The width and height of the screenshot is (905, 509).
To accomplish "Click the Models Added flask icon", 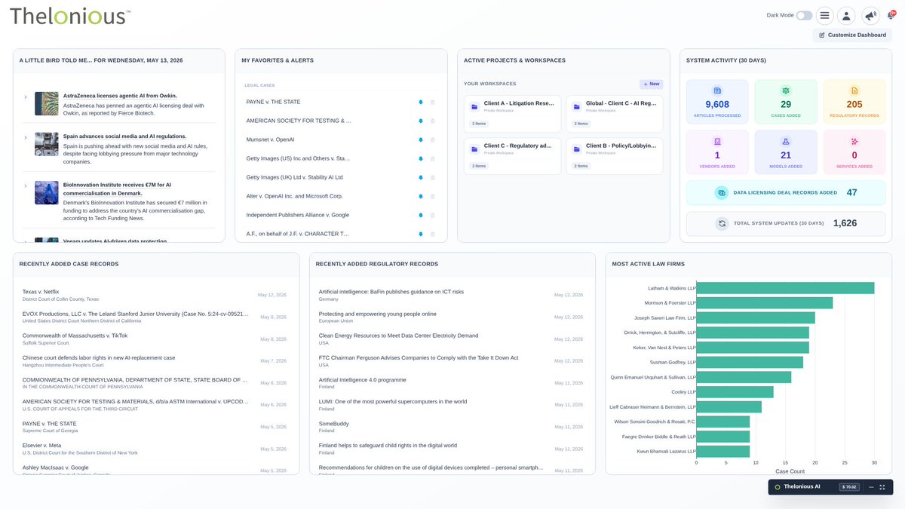I will [x=786, y=141].
